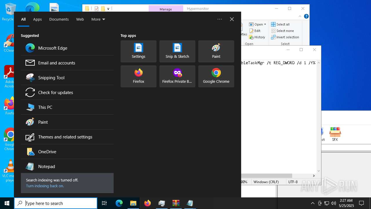Launch Snipping Tool from suggestions
Viewport: 371px width, 209px height.
click(x=67, y=78)
